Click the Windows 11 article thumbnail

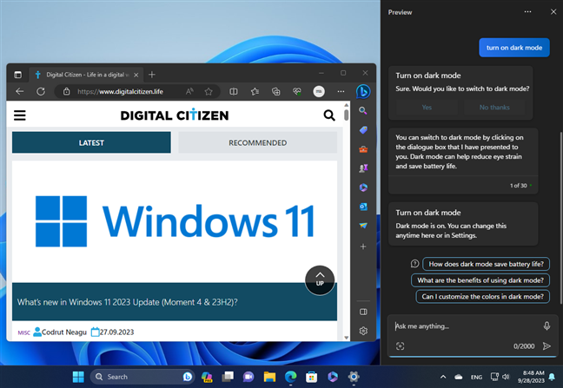tap(175, 221)
